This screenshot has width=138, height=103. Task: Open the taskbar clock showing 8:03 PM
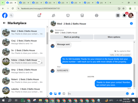point(126,100)
